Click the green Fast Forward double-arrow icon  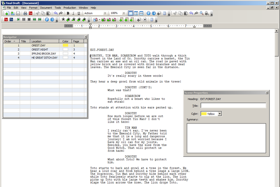(x=40, y=19)
